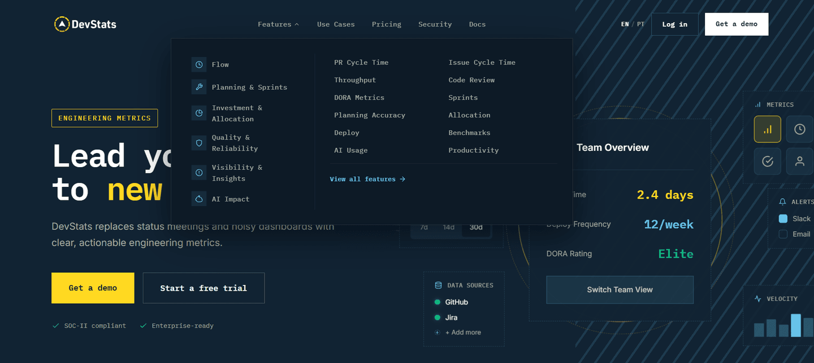The width and height of the screenshot is (814, 363).
Task: Open Issue Cycle Time link
Action: tap(482, 62)
